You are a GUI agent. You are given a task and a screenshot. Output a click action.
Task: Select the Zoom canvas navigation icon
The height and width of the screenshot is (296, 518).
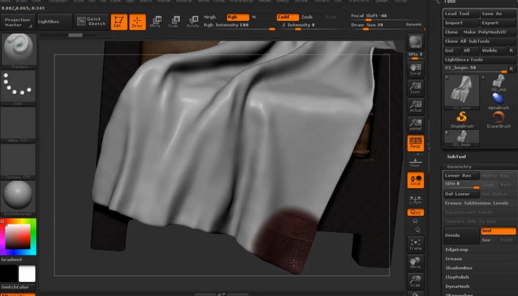pyautogui.click(x=415, y=88)
